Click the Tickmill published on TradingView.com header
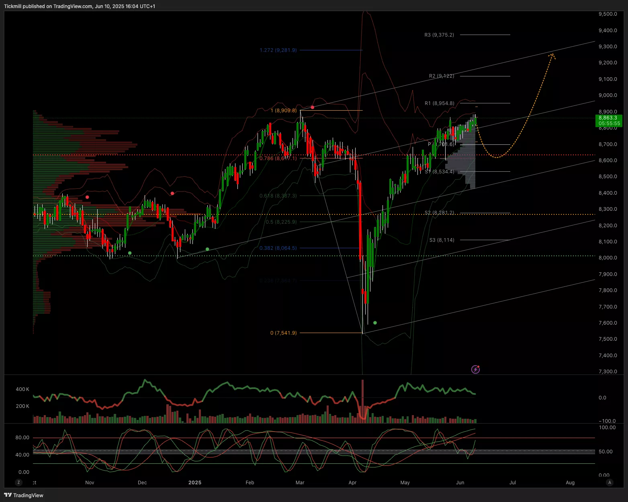Viewport: 628px width, 502px height. 80,6
